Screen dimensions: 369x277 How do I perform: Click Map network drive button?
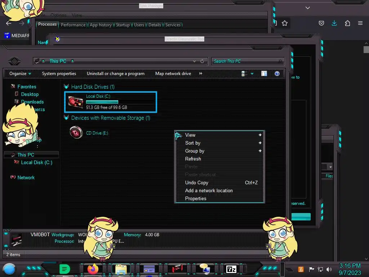pyautogui.click(x=173, y=74)
